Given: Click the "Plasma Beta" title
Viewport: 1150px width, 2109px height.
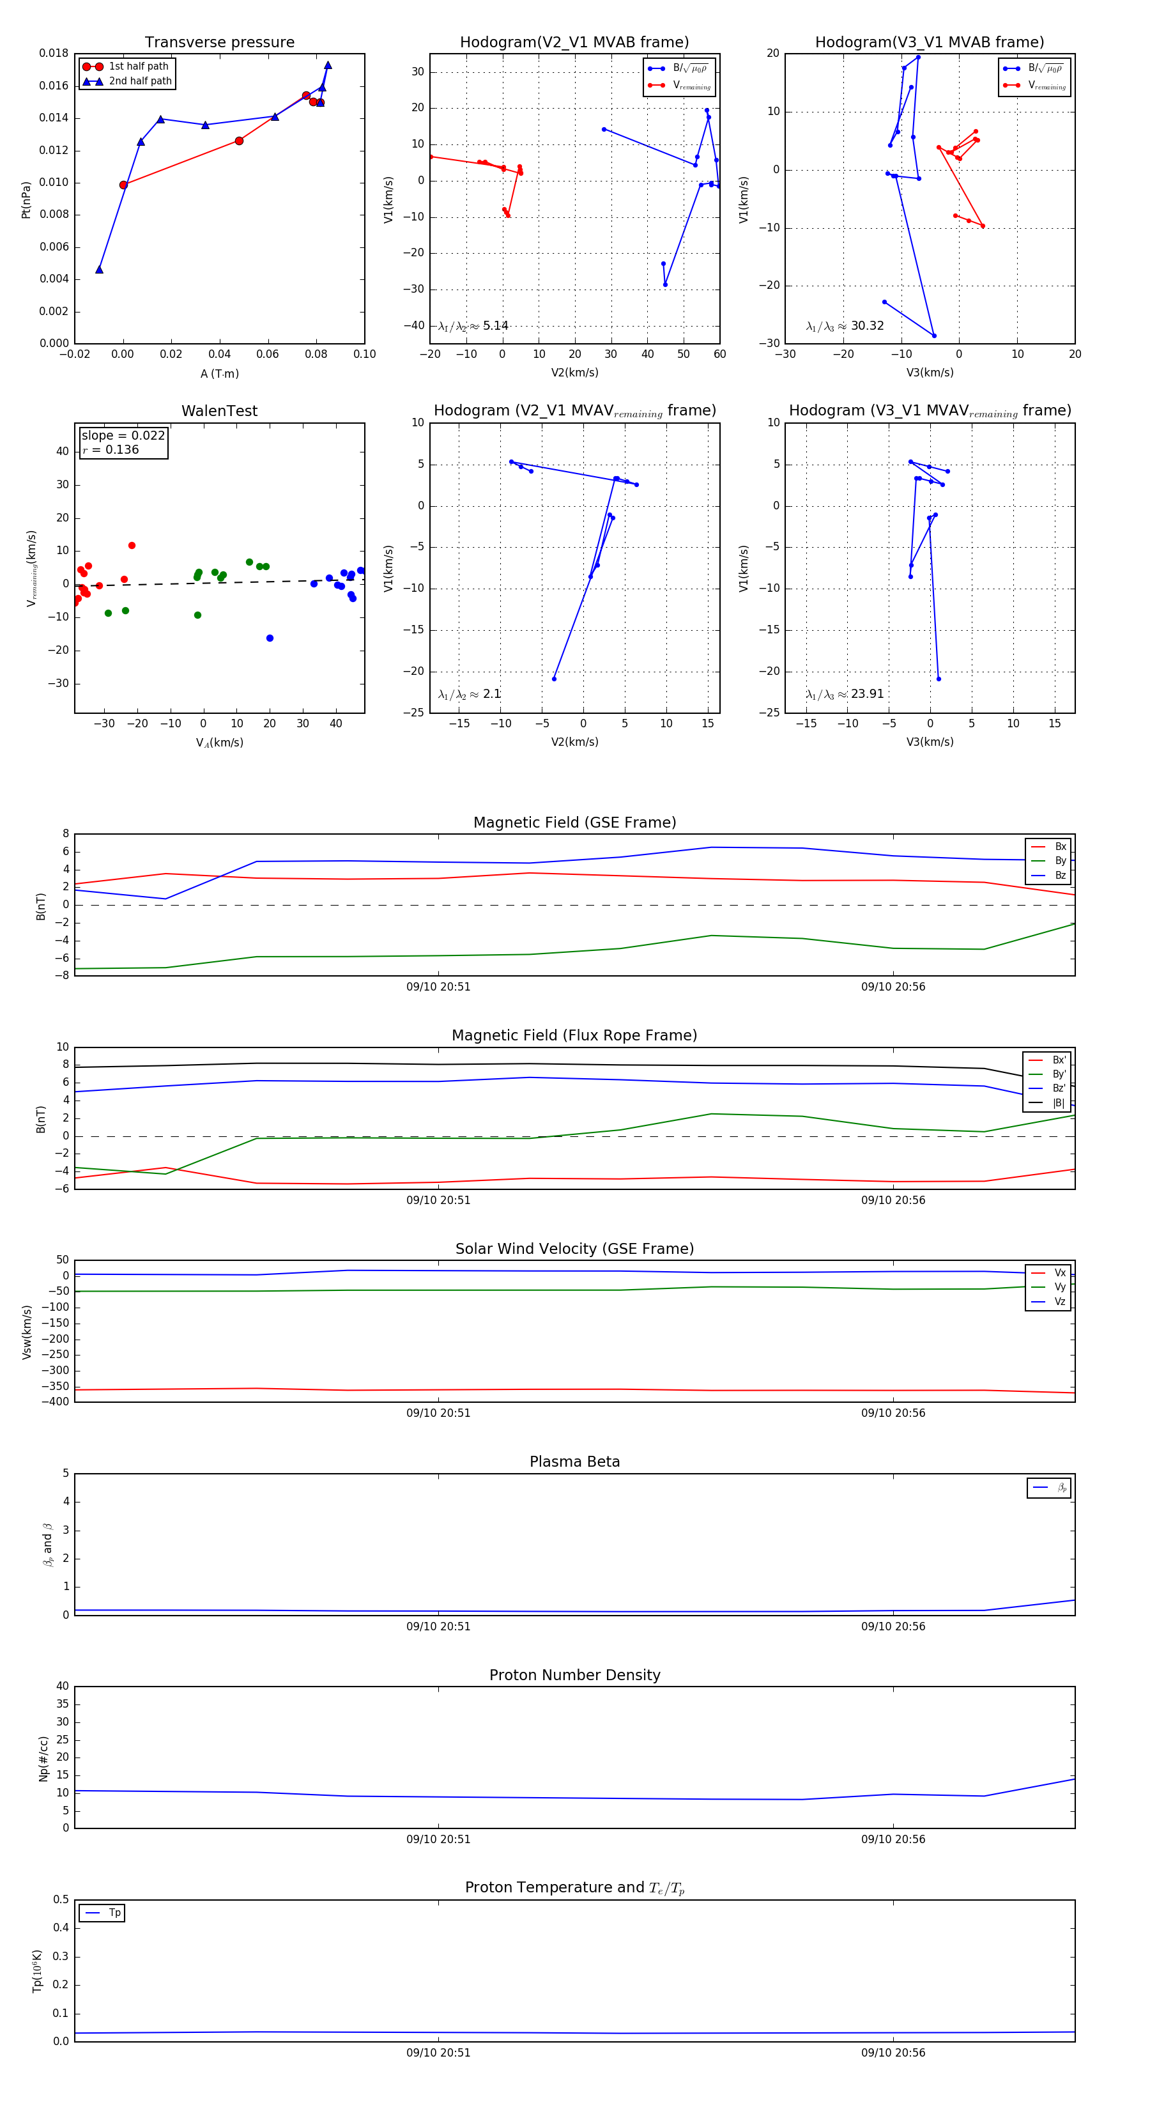Looking at the screenshot, I should tap(574, 1462).
